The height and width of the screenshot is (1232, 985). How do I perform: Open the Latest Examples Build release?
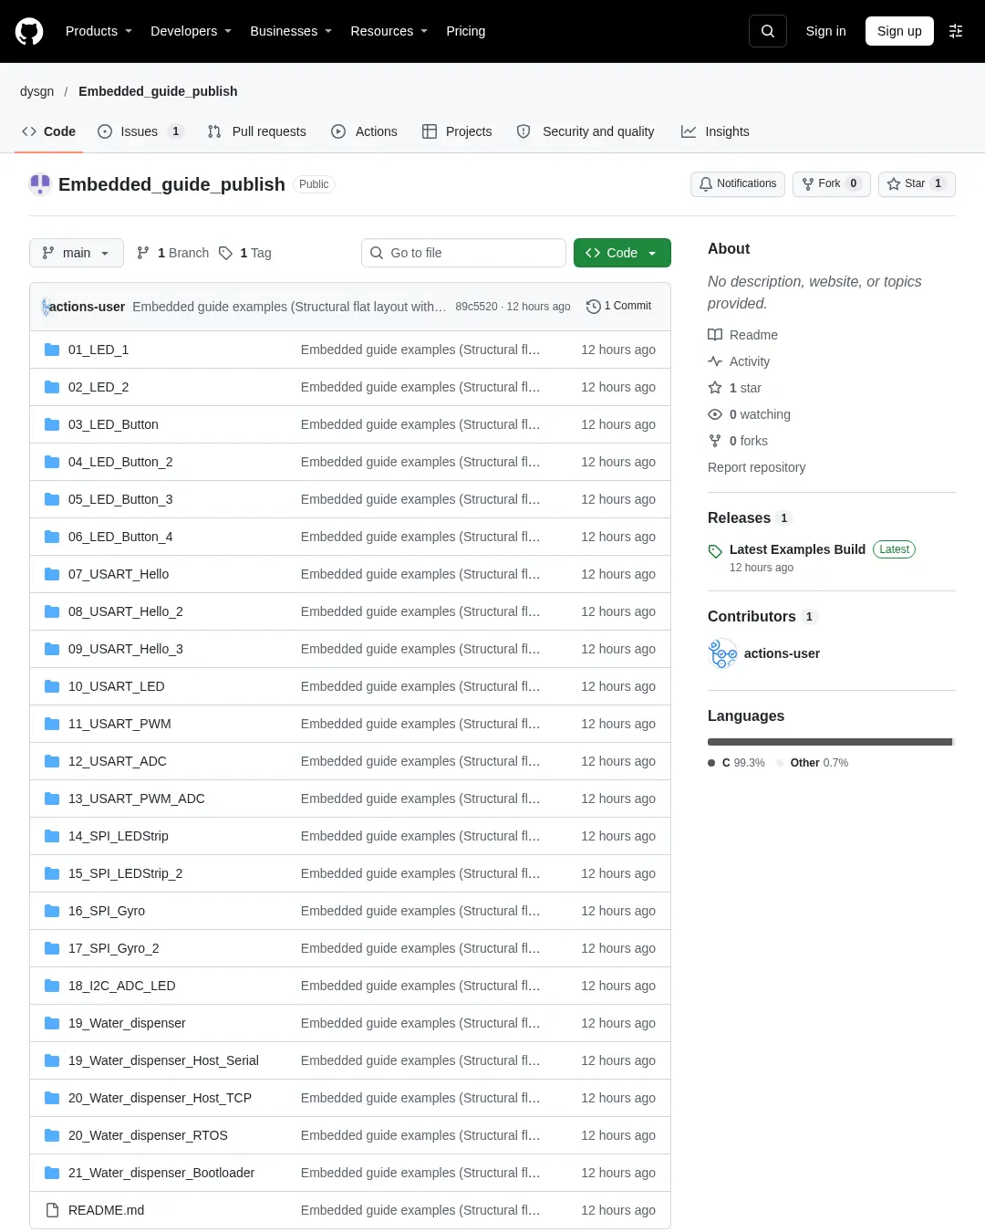pyautogui.click(x=797, y=549)
